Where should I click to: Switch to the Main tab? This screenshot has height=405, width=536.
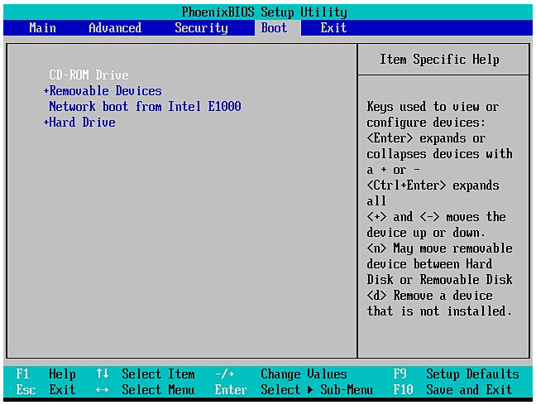click(42, 28)
